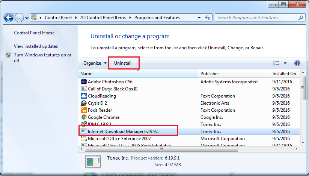Select the Crysis 2 program icon
Viewport: 309px width, 176px height.
click(84, 103)
